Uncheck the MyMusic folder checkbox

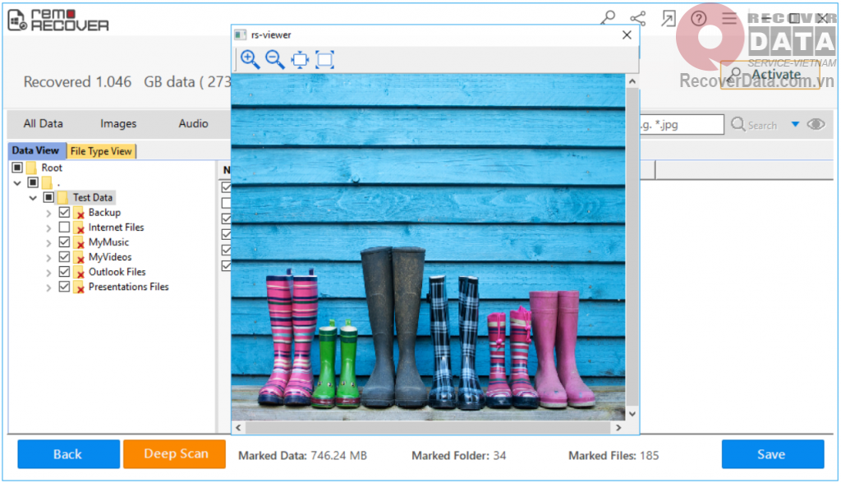point(64,242)
